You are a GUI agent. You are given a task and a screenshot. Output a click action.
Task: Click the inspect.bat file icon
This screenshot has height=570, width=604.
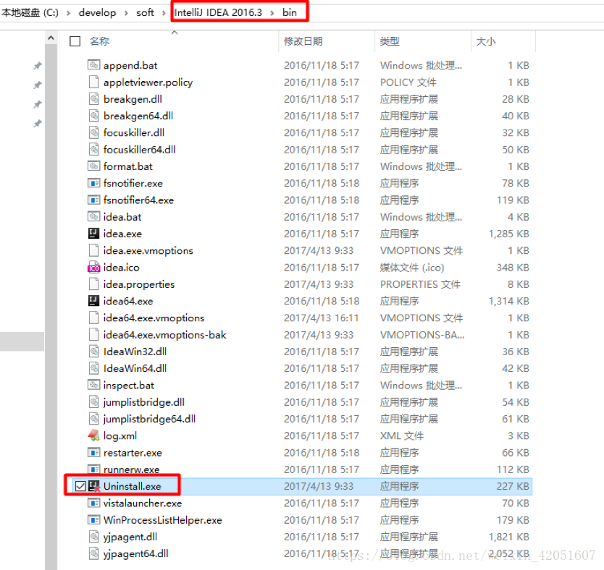(x=93, y=385)
